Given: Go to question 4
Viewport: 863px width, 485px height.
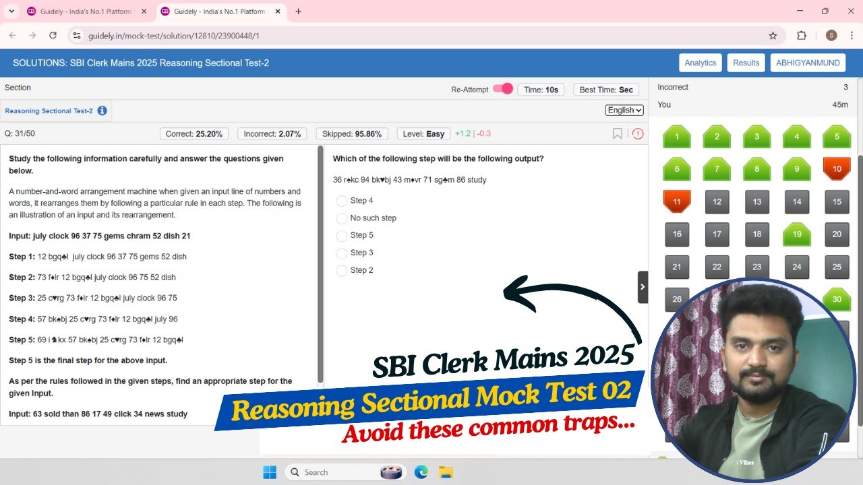Looking at the screenshot, I should 797,137.
